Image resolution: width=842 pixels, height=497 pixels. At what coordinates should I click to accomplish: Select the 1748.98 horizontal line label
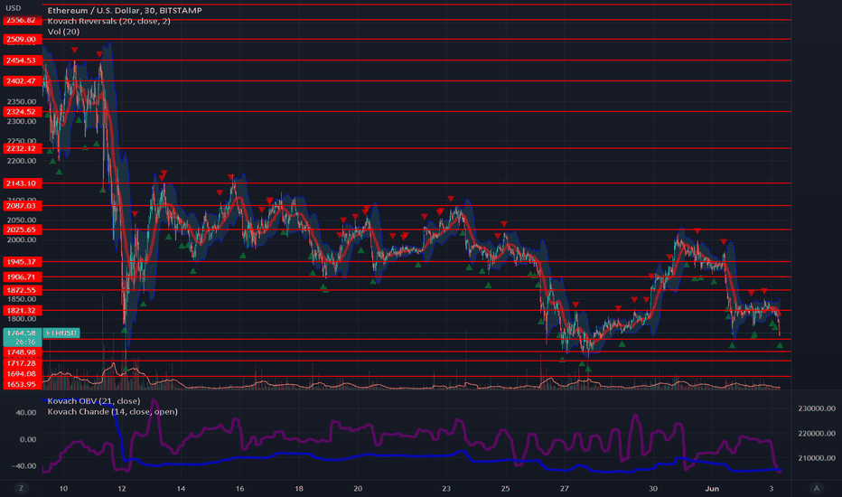pyautogui.click(x=22, y=352)
